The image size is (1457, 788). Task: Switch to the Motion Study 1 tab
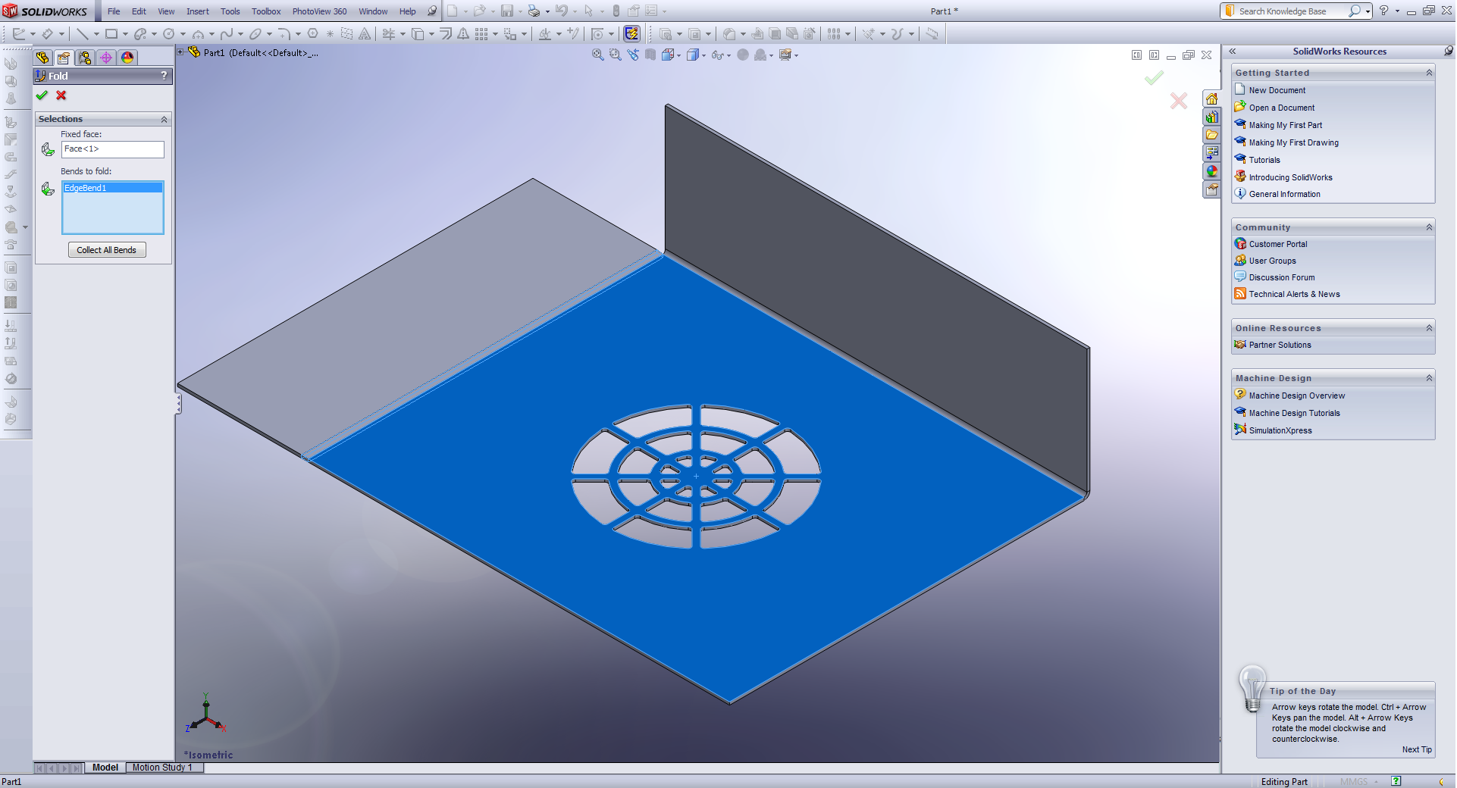pos(162,768)
